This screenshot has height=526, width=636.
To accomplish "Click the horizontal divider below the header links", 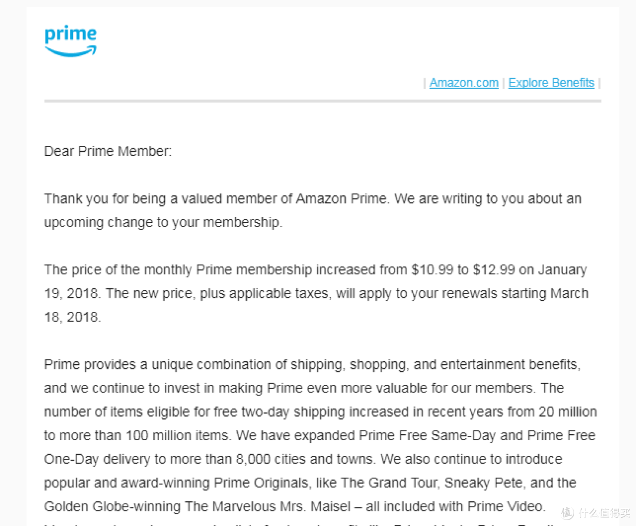I will pos(323,101).
